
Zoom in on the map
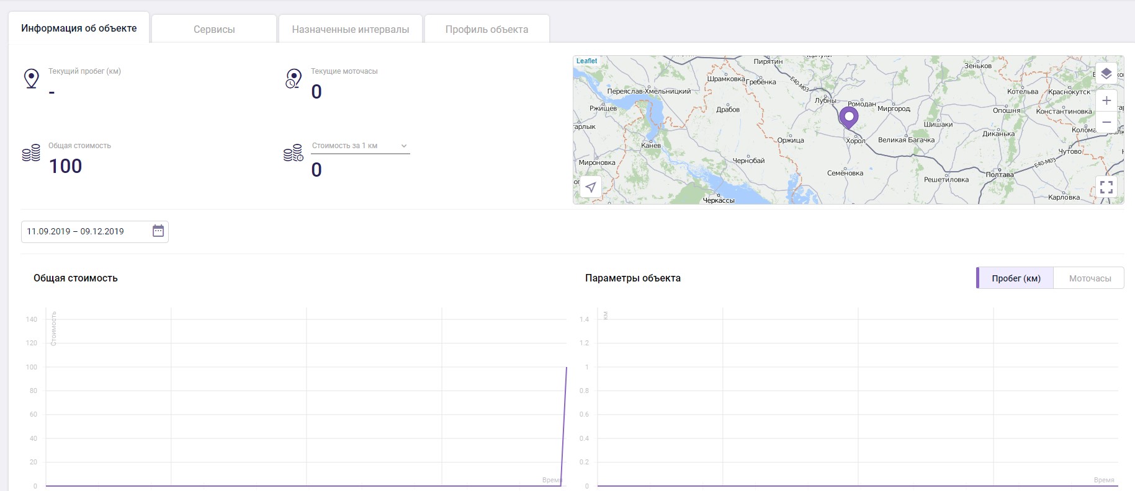click(x=1106, y=100)
